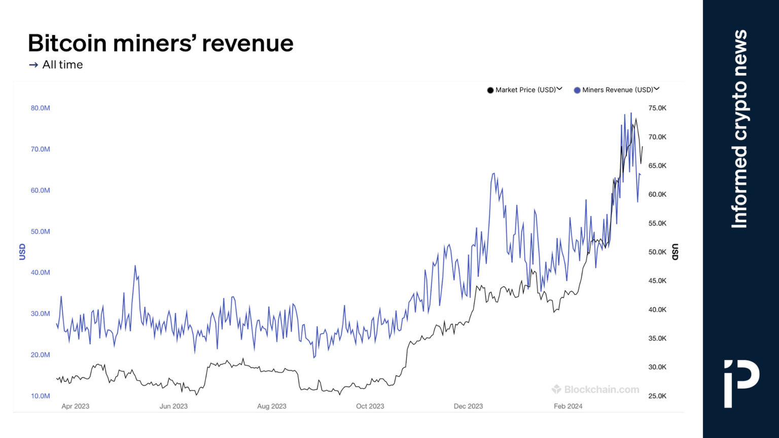The width and height of the screenshot is (779, 438).
Task: Click the Informed crypto news vertical text
Action: (x=740, y=129)
